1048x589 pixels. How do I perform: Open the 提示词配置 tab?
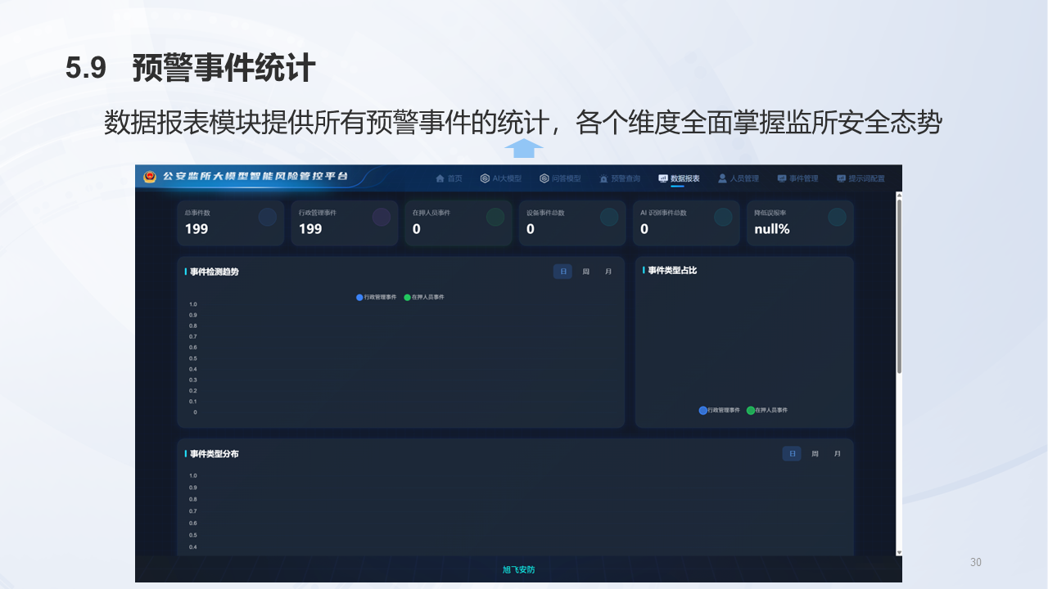point(861,178)
